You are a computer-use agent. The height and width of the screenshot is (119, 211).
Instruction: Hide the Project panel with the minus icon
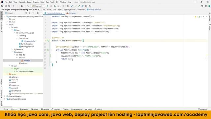coord(41,13)
